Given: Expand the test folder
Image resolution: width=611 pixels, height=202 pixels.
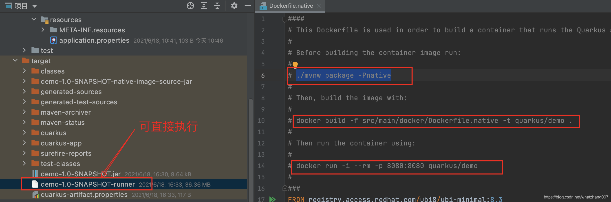Looking at the screenshot, I should (x=25, y=50).
